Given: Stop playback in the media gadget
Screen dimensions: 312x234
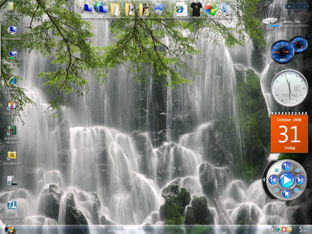Looking at the screenshot, I should (287, 194).
